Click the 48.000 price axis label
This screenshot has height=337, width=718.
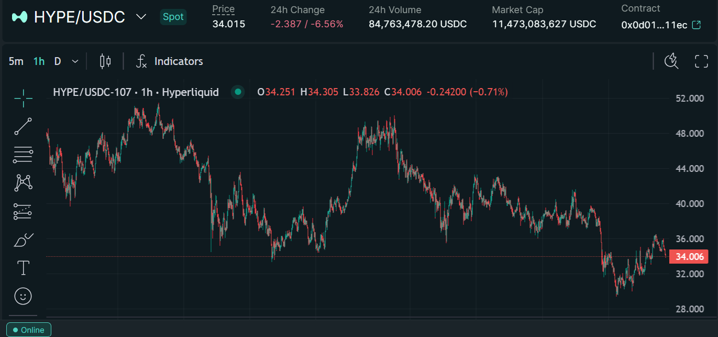coord(689,134)
